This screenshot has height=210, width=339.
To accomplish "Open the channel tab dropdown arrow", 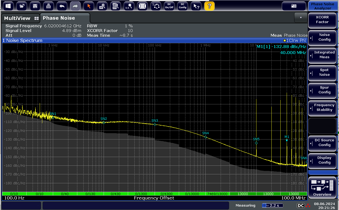I will [301, 18].
